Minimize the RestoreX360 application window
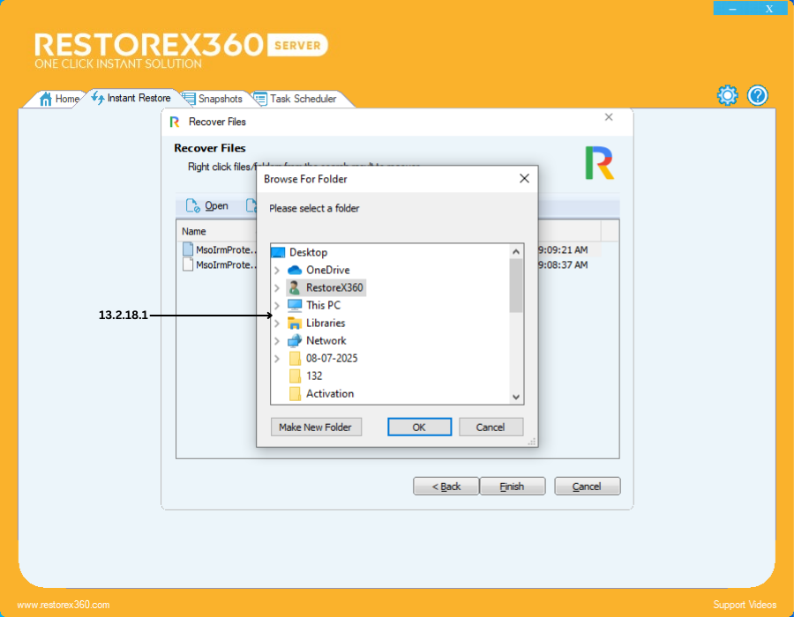 point(732,9)
